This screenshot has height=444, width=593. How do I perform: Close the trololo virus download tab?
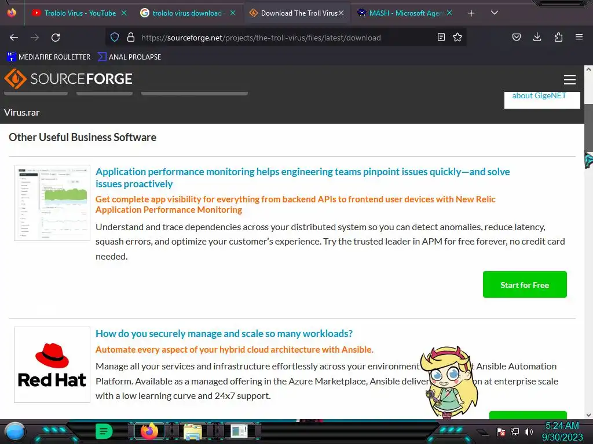click(233, 13)
